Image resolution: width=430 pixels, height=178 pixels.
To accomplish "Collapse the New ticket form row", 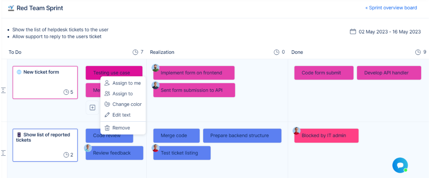I will pos(3,90).
